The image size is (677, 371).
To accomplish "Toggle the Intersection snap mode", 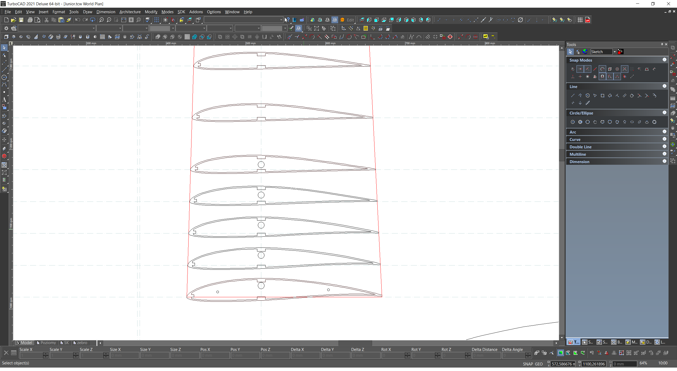I will (x=625, y=69).
